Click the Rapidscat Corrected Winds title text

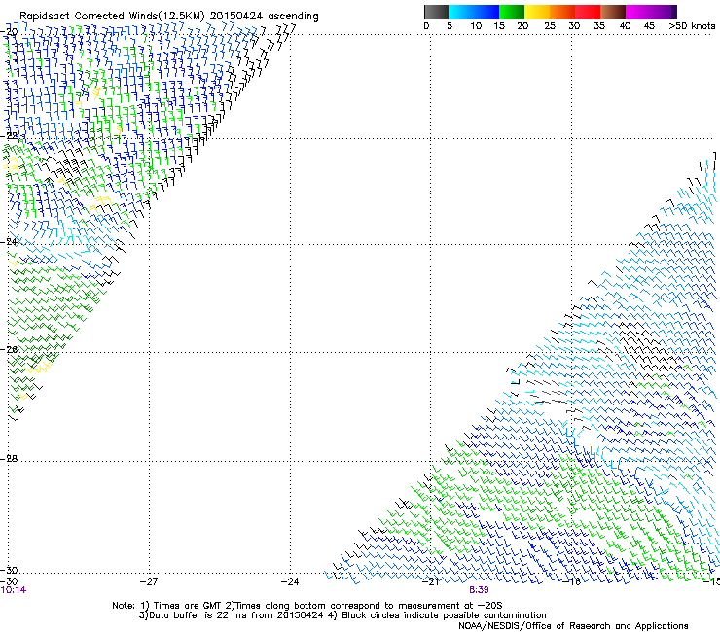pyautogui.click(x=169, y=17)
